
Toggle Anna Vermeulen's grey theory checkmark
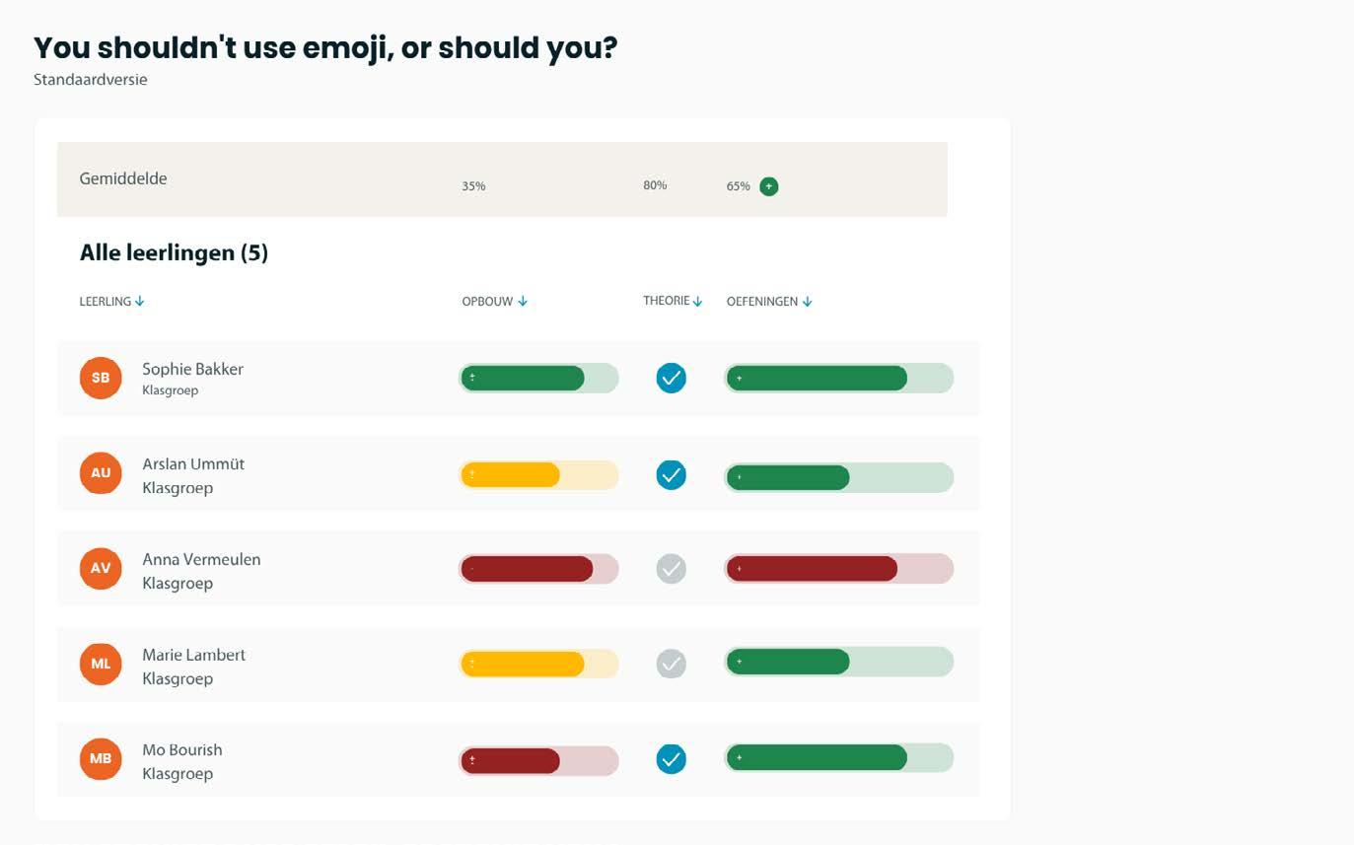(x=671, y=568)
